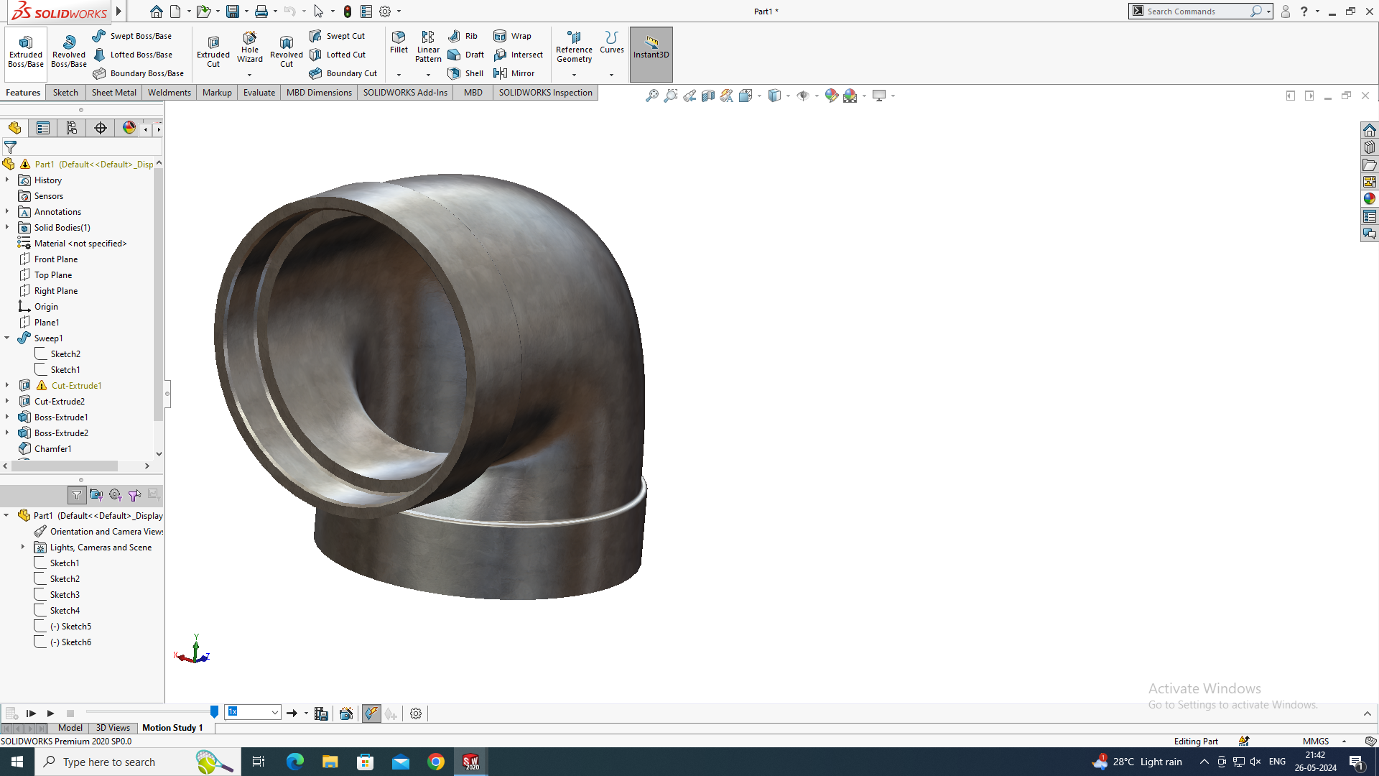Select the Fillet tool
This screenshot has width=1379, height=776.
point(399,42)
